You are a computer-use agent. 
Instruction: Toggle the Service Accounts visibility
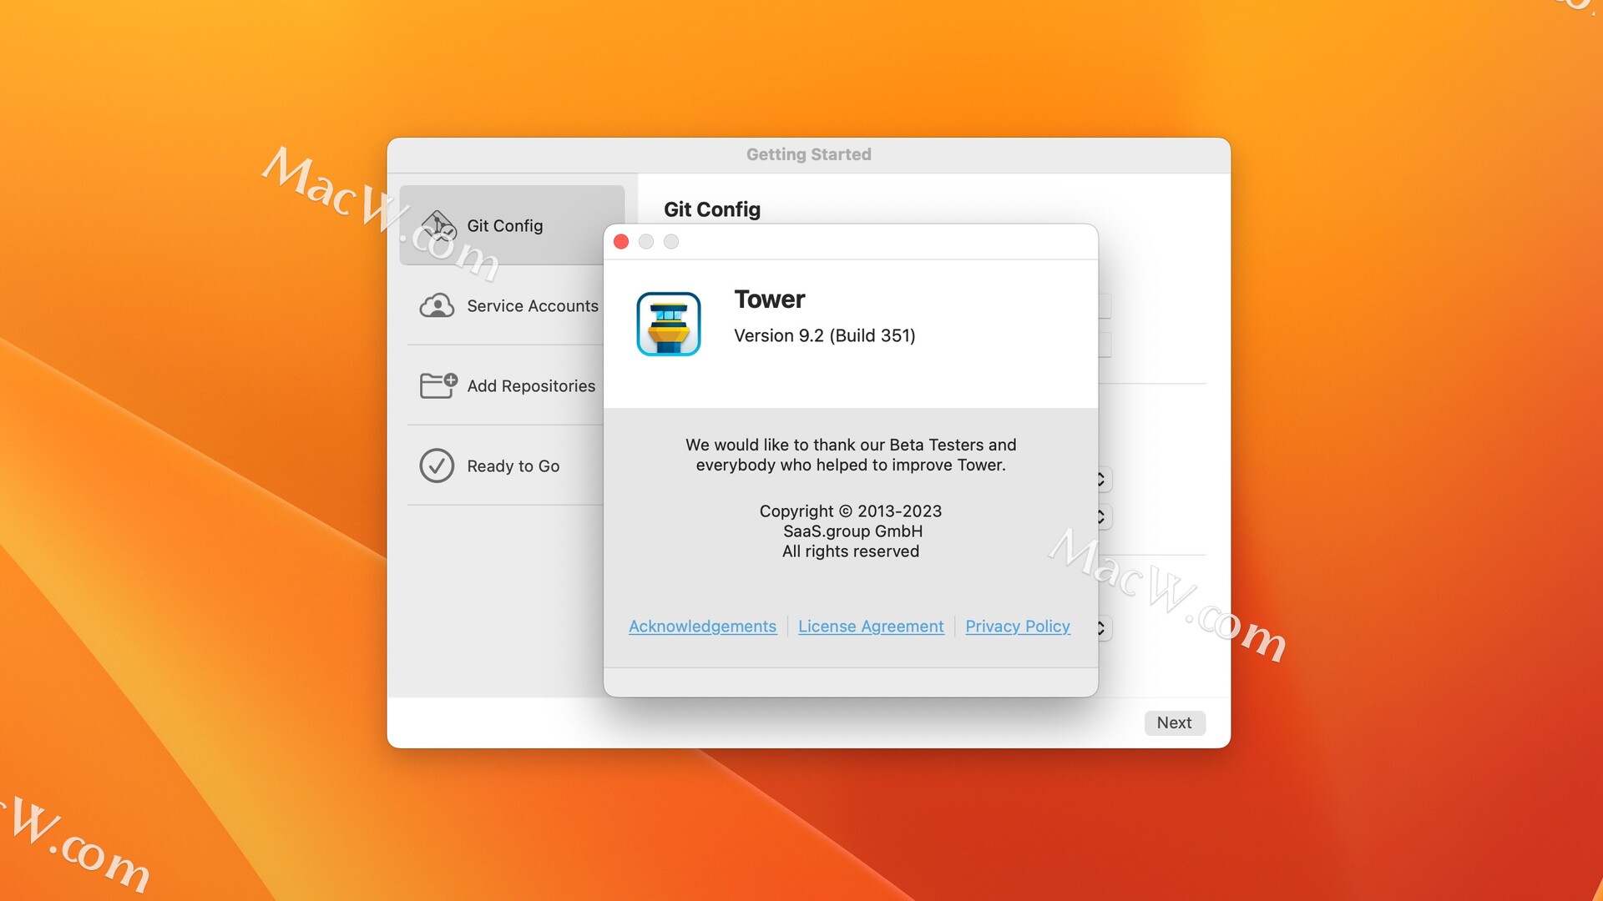pos(512,305)
